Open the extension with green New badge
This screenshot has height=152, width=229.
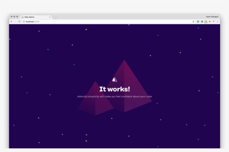point(206,22)
